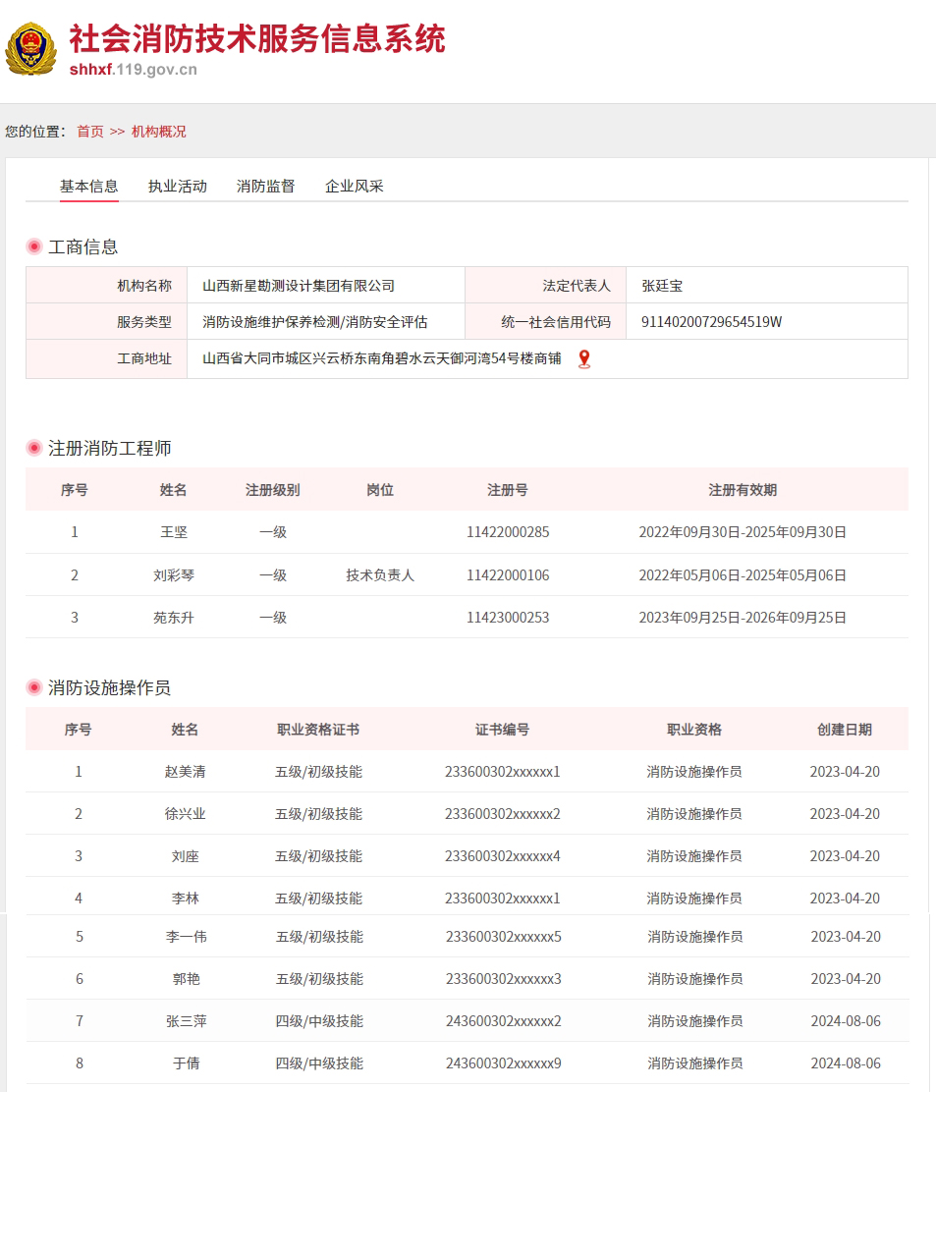Select registration number 11422000106
The image size is (936, 1253).
click(x=508, y=575)
